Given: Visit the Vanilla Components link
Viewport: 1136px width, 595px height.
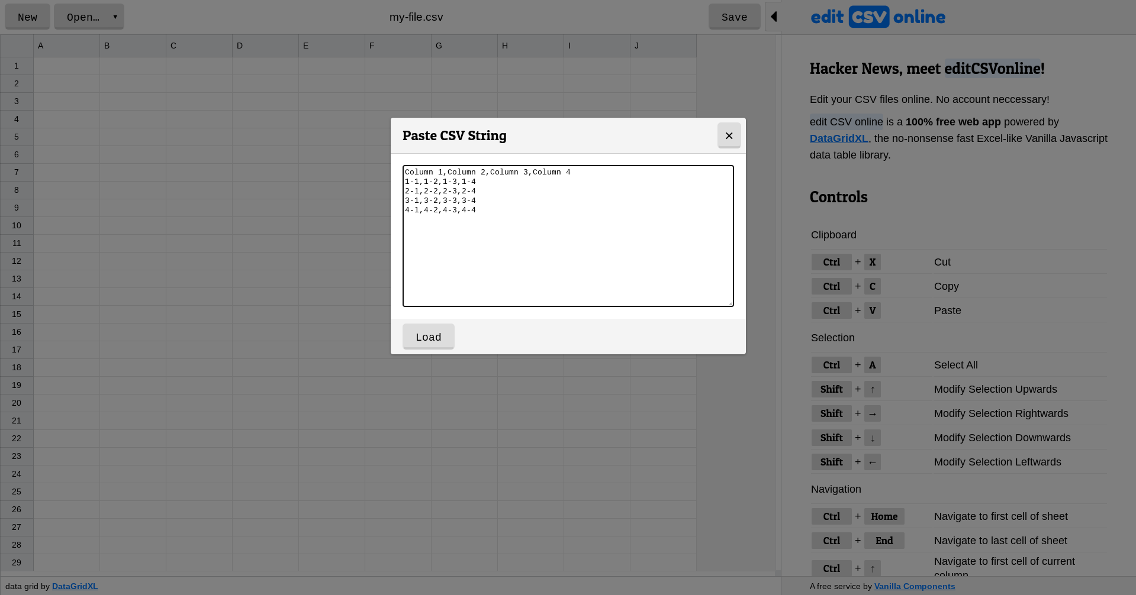Looking at the screenshot, I should (914, 586).
